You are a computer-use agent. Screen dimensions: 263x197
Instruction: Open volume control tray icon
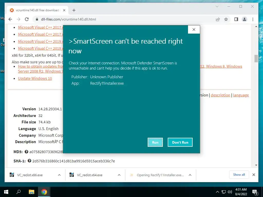pyautogui.click(x=230, y=192)
